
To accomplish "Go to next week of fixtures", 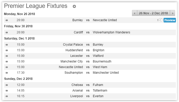I will coord(173,13).
